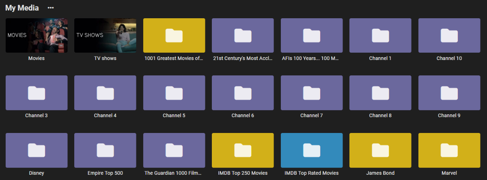The width and height of the screenshot is (487, 180).
Task: Open the Empire Top 500 folder icon
Action: tap(105, 150)
